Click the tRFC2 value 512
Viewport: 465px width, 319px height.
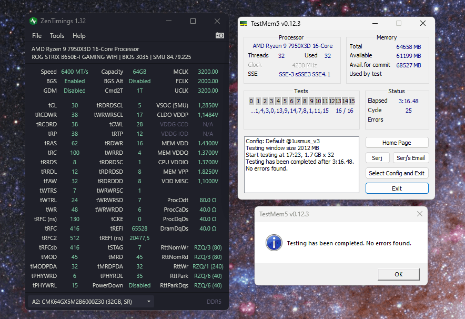coord(75,238)
